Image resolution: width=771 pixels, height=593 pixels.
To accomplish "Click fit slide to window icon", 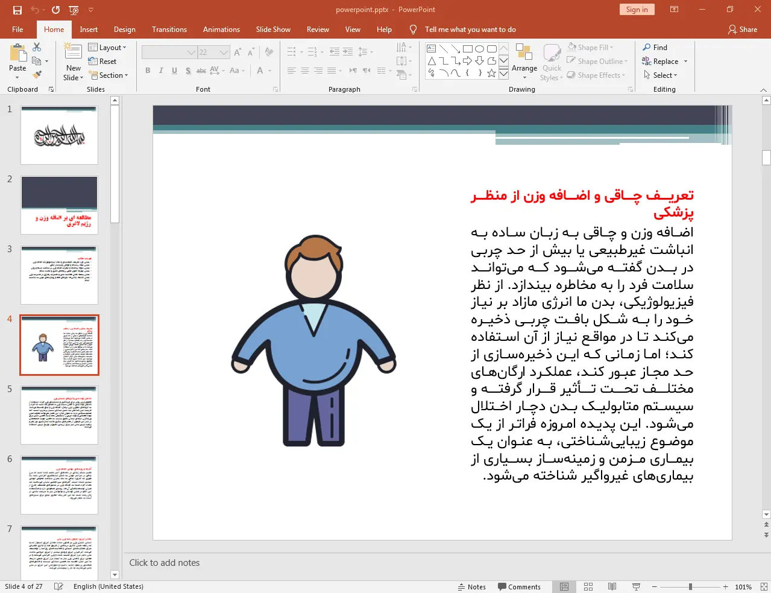I will point(763,586).
